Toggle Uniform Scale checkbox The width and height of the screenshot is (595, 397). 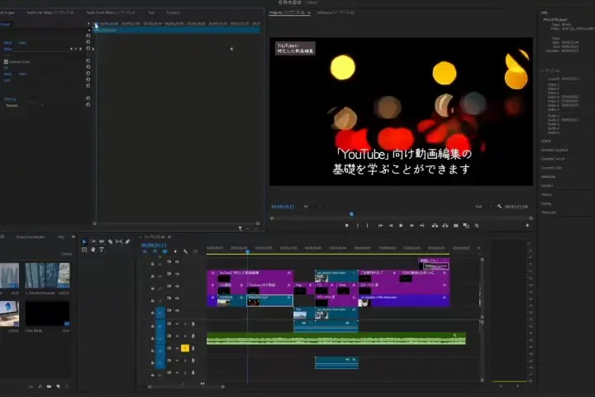[6, 62]
